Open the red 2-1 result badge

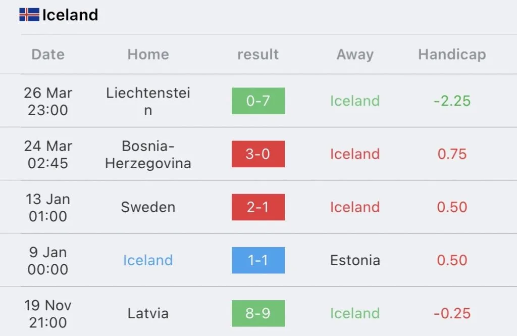click(x=258, y=207)
